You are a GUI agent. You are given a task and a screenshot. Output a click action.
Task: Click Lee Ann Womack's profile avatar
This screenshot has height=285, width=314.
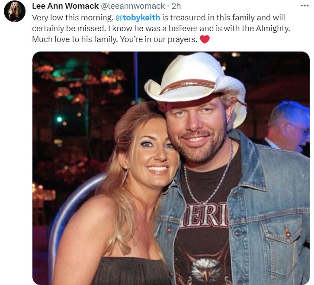[x=15, y=11]
